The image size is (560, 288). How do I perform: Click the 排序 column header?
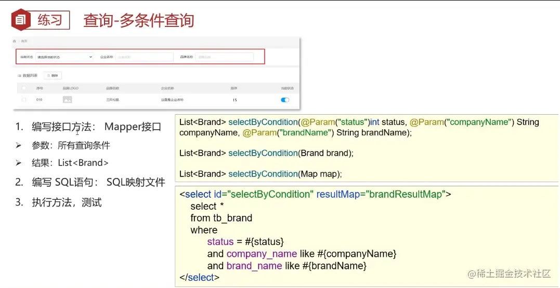click(234, 88)
